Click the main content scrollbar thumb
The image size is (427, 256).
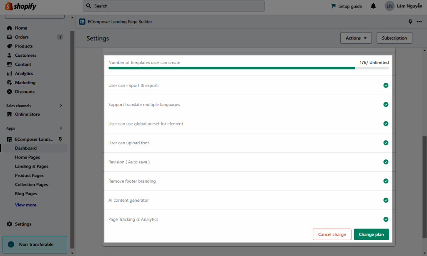(x=424, y=187)
